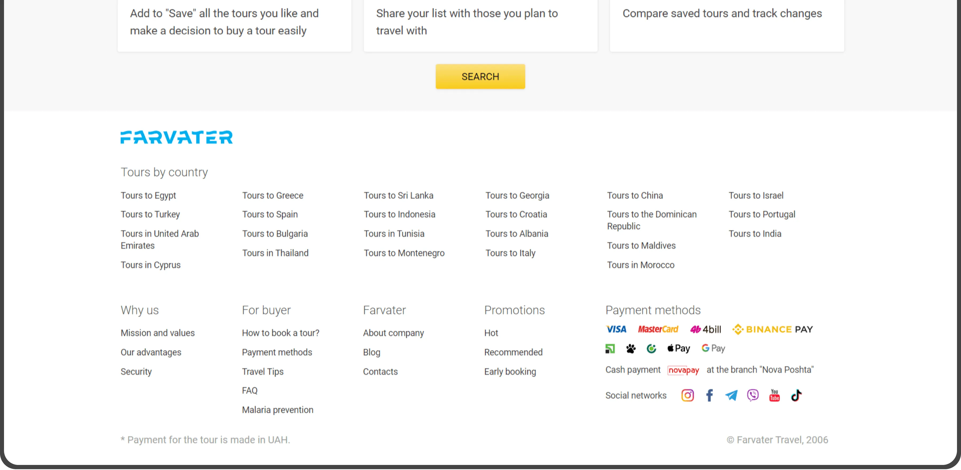
Task: Click the Viber social icon
Action: click(753, 395)
